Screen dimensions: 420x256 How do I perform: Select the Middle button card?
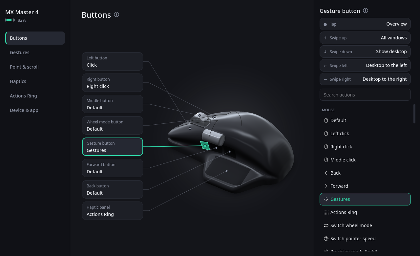(x=113, y=104)
